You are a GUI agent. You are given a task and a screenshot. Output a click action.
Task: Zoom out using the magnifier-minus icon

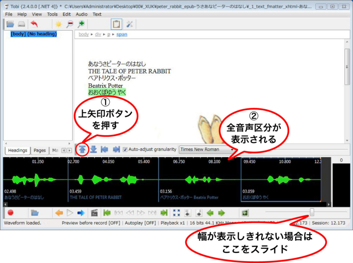70,24
